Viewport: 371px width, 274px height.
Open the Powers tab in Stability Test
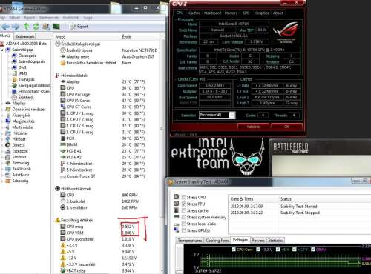pos(257,241)
